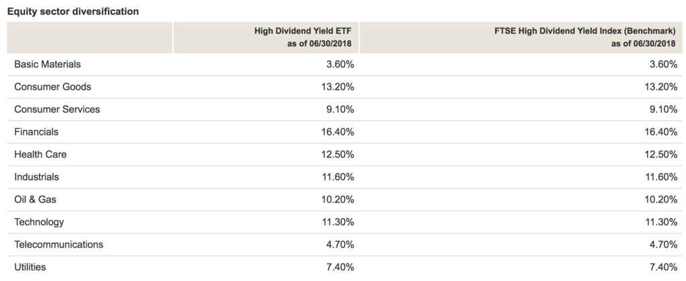
Task: Click the High Dividend Yield ETF column header
Action: point(303,37)
